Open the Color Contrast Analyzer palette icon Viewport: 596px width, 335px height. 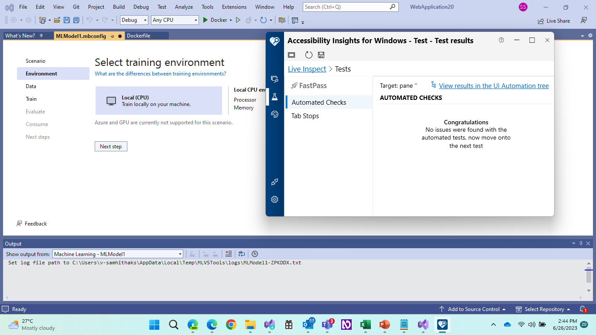click(274, 114)
